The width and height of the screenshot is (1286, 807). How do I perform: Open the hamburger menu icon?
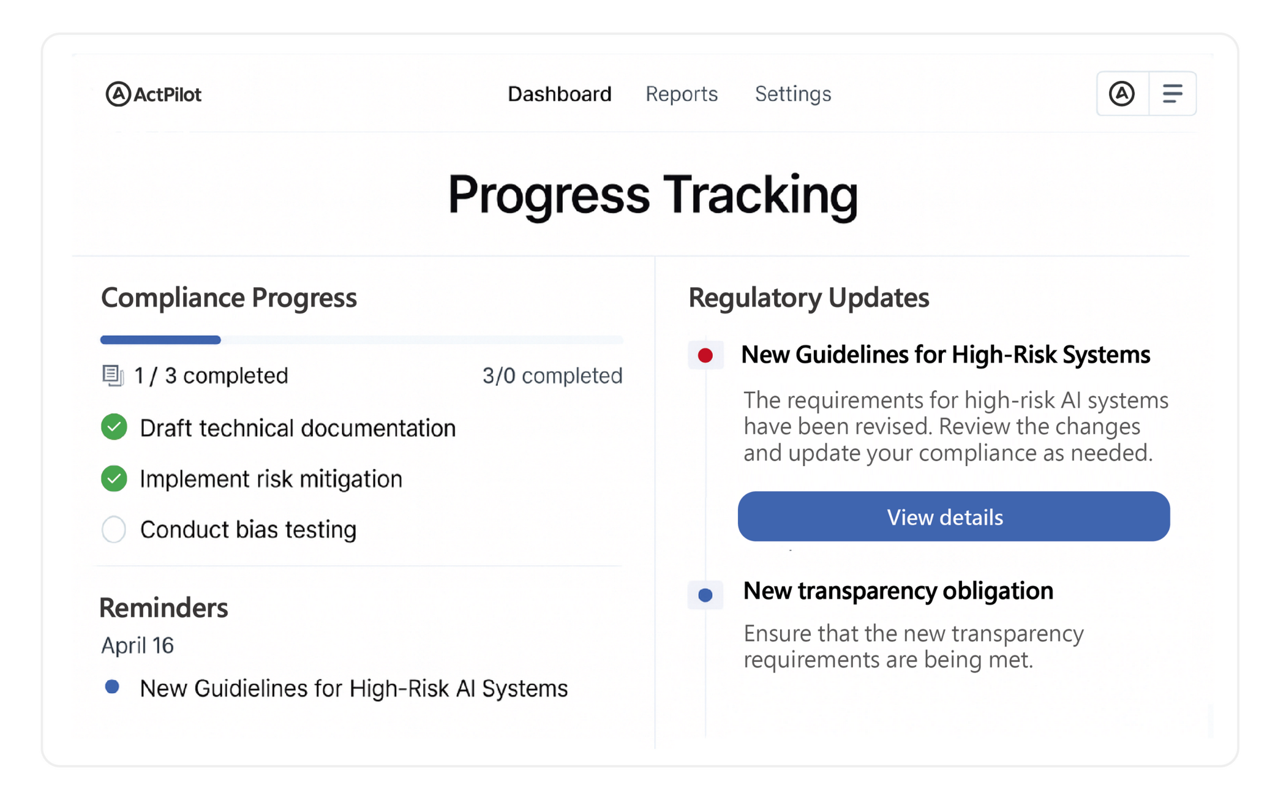pyautogui.click(x=1172, y=94)
